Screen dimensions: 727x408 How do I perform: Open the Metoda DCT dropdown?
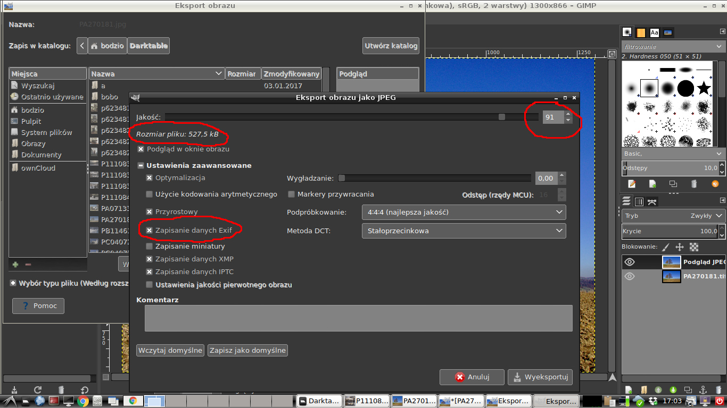464,231
